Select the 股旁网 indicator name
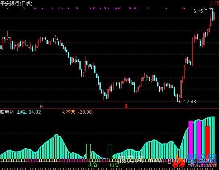Screen dimensions: 219x170 (x=7, y=112)
